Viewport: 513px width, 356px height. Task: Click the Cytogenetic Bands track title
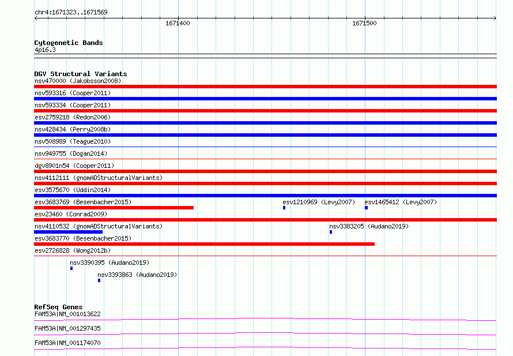[69, 43]
